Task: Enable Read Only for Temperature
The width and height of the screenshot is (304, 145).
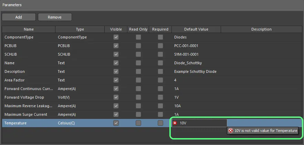Action: [138, 123]
